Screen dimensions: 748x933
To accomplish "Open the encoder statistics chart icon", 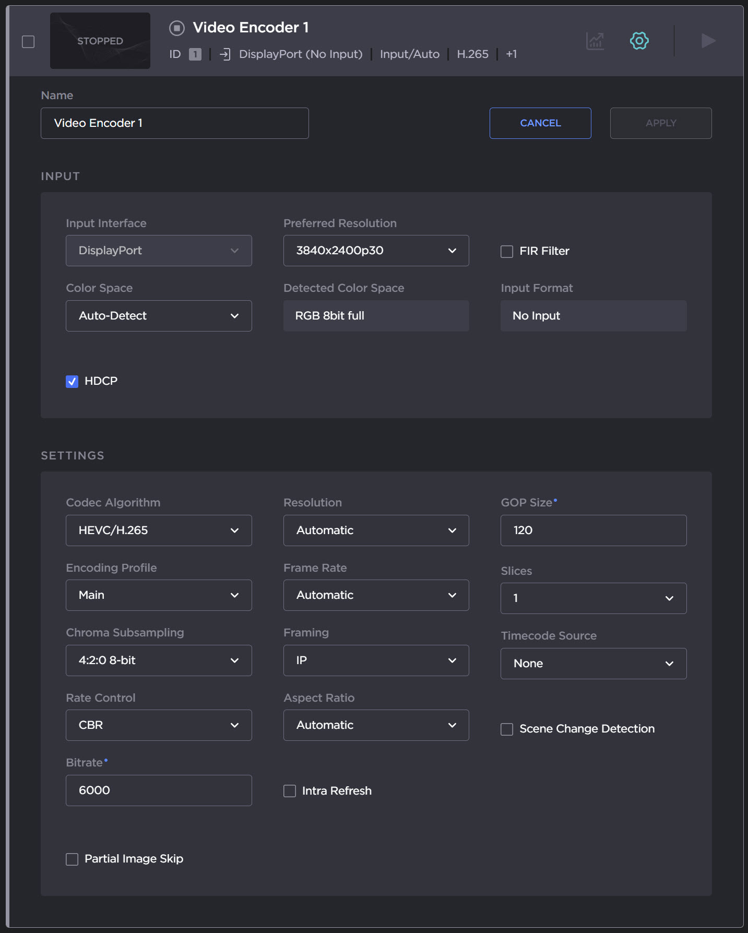I will click(x=595, y=41).
